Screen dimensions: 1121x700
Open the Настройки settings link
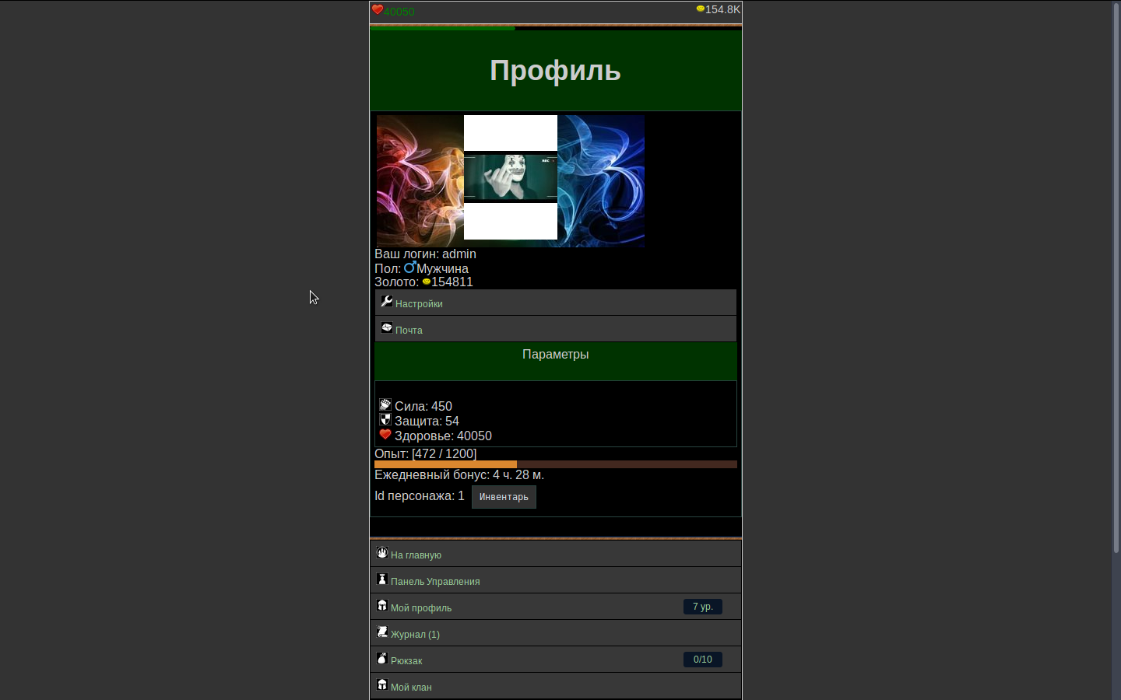(419, 304)
